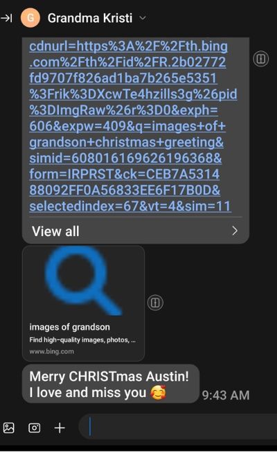Open the 'images of grandson' preview title
The width and height of the screenshot is (277, 453).
point(70,327)
